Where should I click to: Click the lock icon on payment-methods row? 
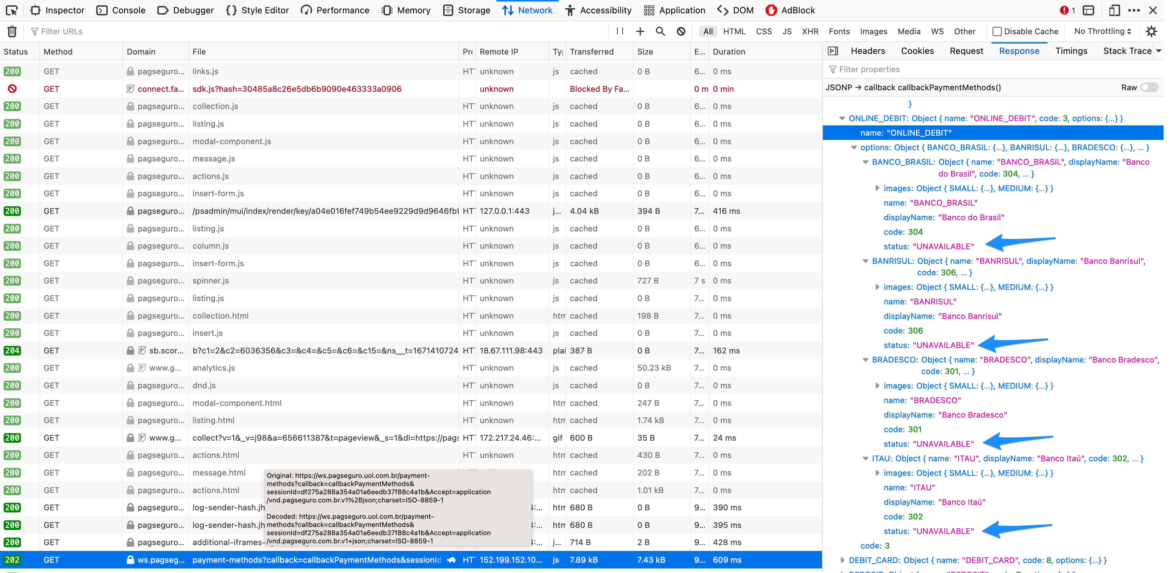tap(130, 560)
